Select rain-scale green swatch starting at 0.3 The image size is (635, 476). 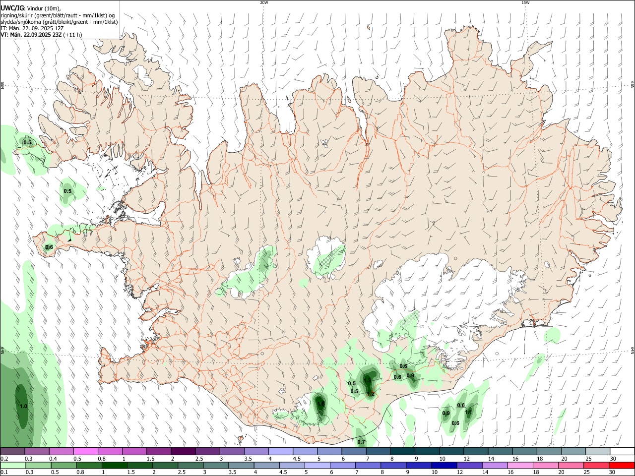[39, 465]
